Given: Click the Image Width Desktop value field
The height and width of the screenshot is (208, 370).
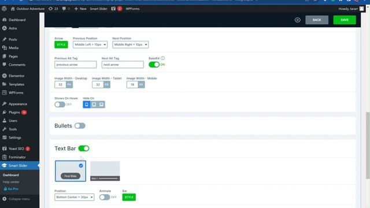Looking at the screenshot, I should pyautogui.click(x=60, y=84).
